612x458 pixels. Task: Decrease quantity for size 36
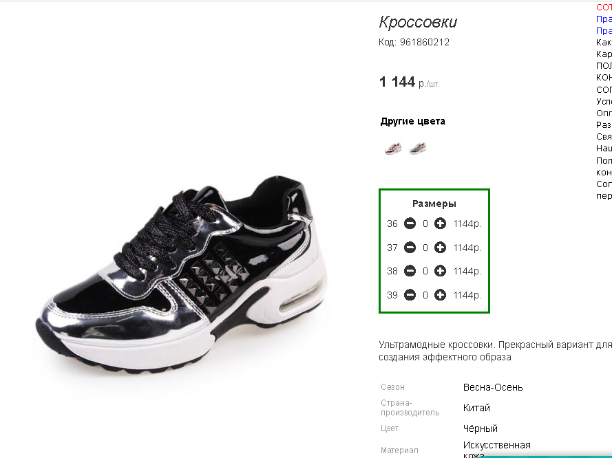[x=410, y=223]
